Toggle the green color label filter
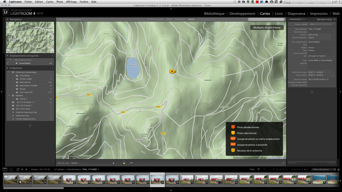The height and width of the screenshot is (192, 342). click(x=297, y=169)
